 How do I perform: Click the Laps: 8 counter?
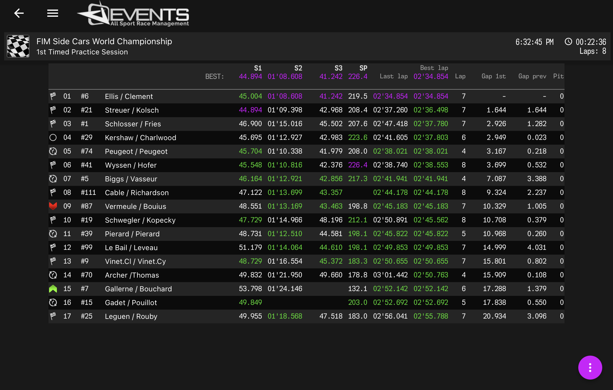[x=593, y=51]
